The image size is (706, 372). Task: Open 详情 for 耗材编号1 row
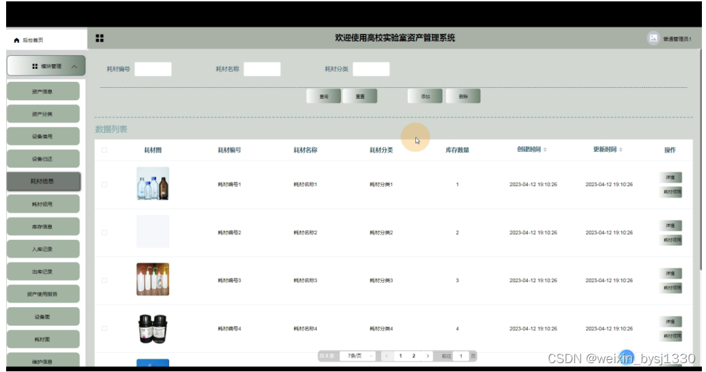point(671,177)
